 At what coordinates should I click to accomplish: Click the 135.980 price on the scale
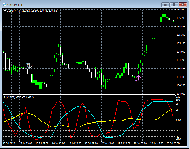click(x=181, y=9)
